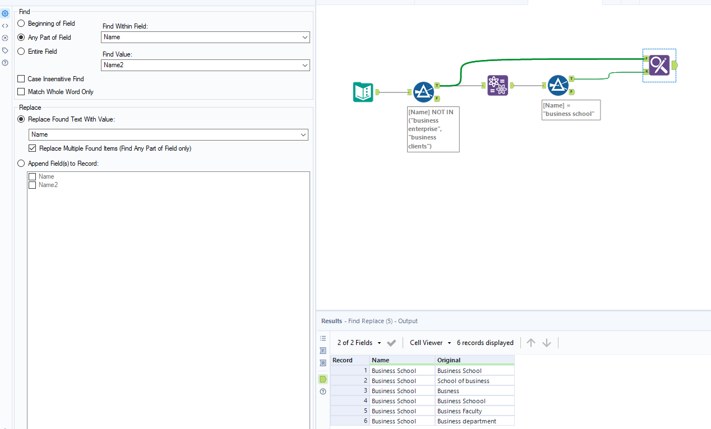711x429 pixels.
Task: Uncheck Replace Multiple Found Items
Action: coord(32,148)
